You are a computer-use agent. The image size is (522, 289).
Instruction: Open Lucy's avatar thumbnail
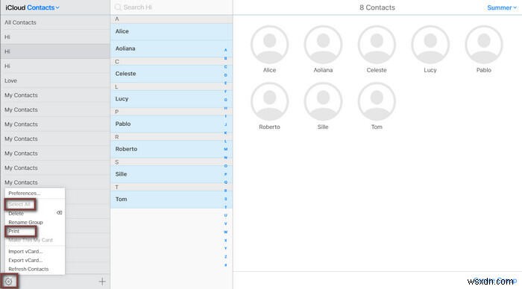[x=430, y=45]
